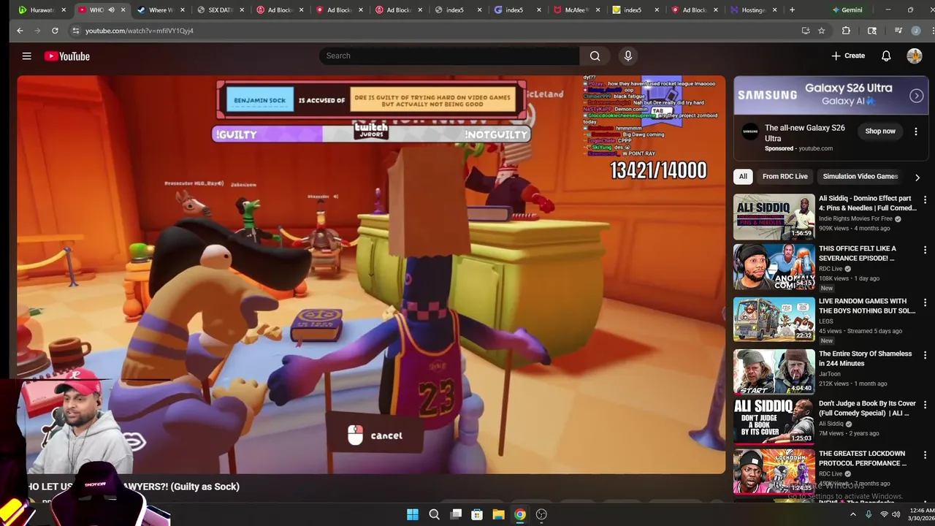Click 'Shop now' on Samsung ad
Image resolution: width=935 pixels, height=526 pixels.
click(880, 131)
